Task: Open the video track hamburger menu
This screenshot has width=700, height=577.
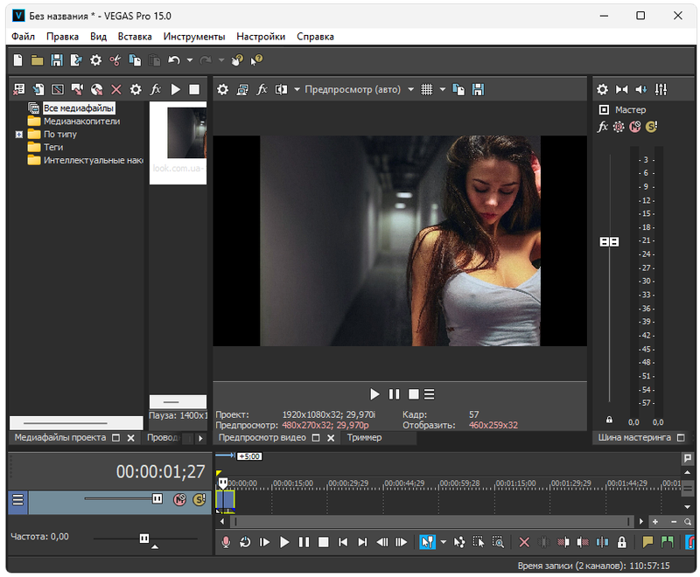Action: 17,500
